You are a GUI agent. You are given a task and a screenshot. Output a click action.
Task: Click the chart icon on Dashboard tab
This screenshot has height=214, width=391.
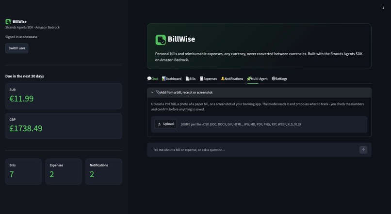pyautogui.click(x=163, y=78)
